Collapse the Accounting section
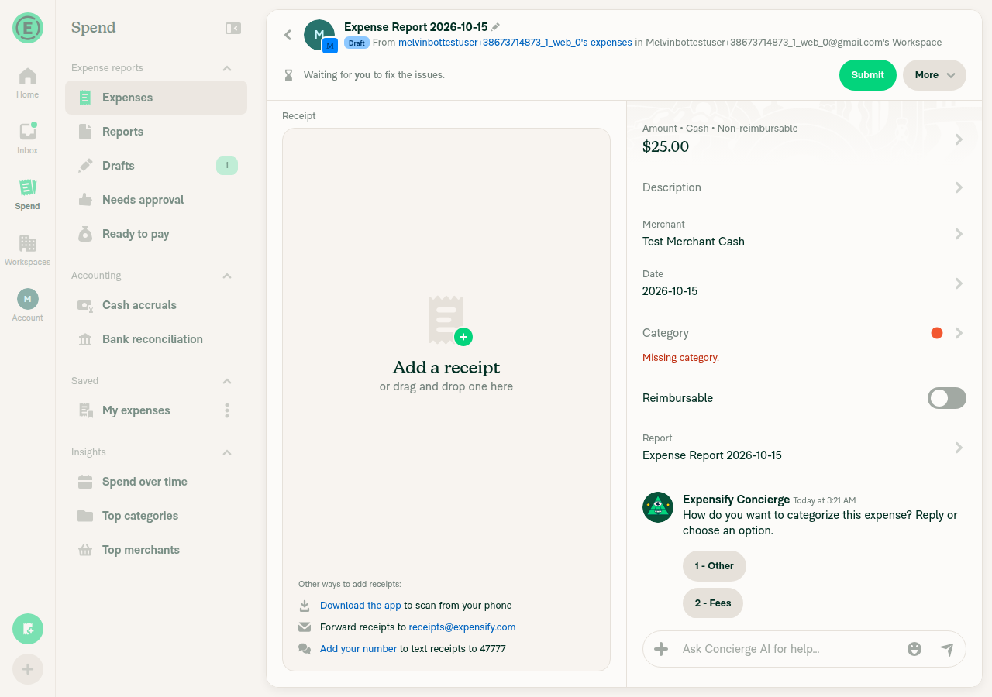Screen dimensions: 992x697 click(x=227, y=276)
